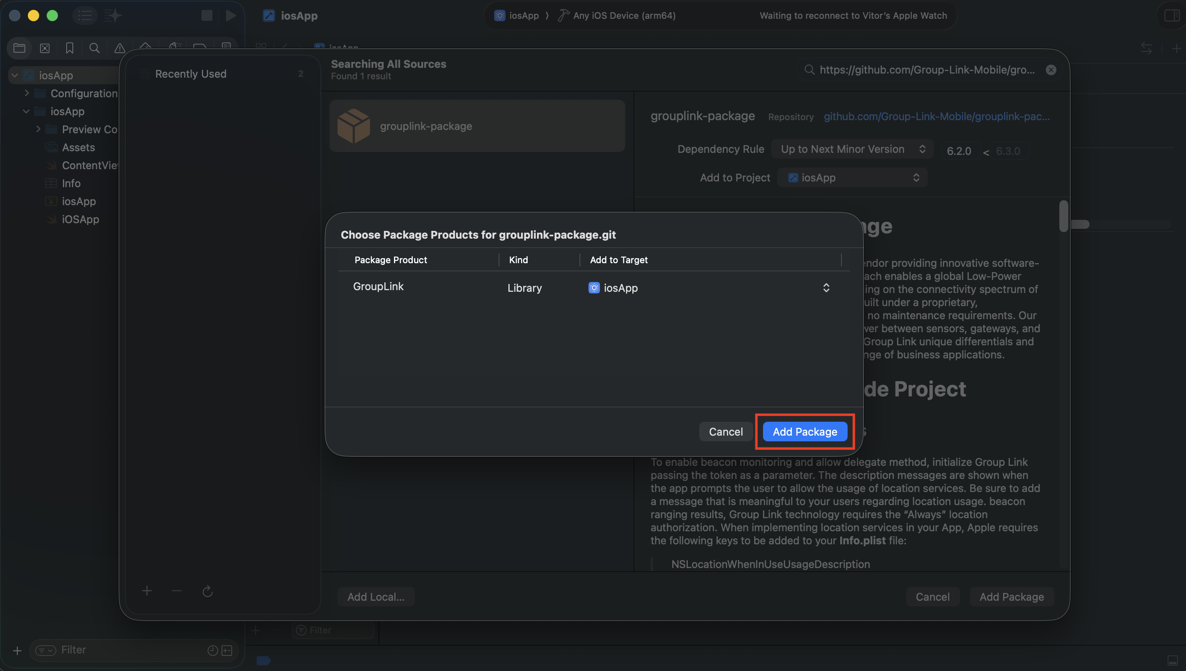The height and width of the screenshot is (671, 1186).
Task: Open the Source Control navigator icon
Action: click(45, 48)
